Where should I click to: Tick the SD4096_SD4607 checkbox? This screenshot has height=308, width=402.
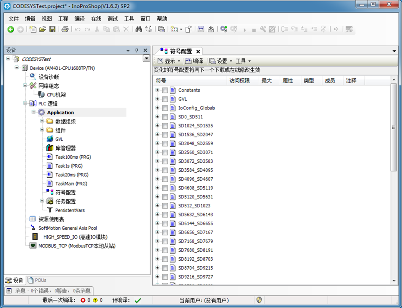(x=165, y=179)
